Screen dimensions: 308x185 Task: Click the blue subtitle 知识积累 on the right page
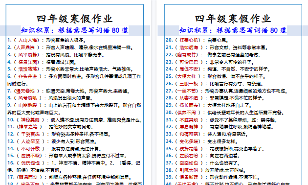194,30
